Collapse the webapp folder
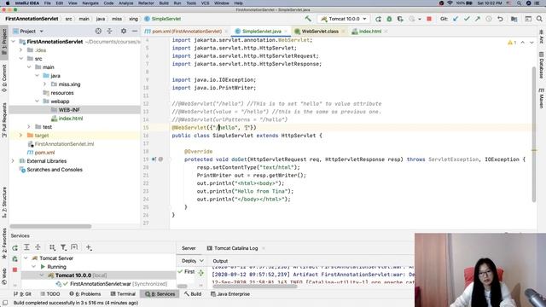The height and width of the screenshot is (307, 546). 38,101
